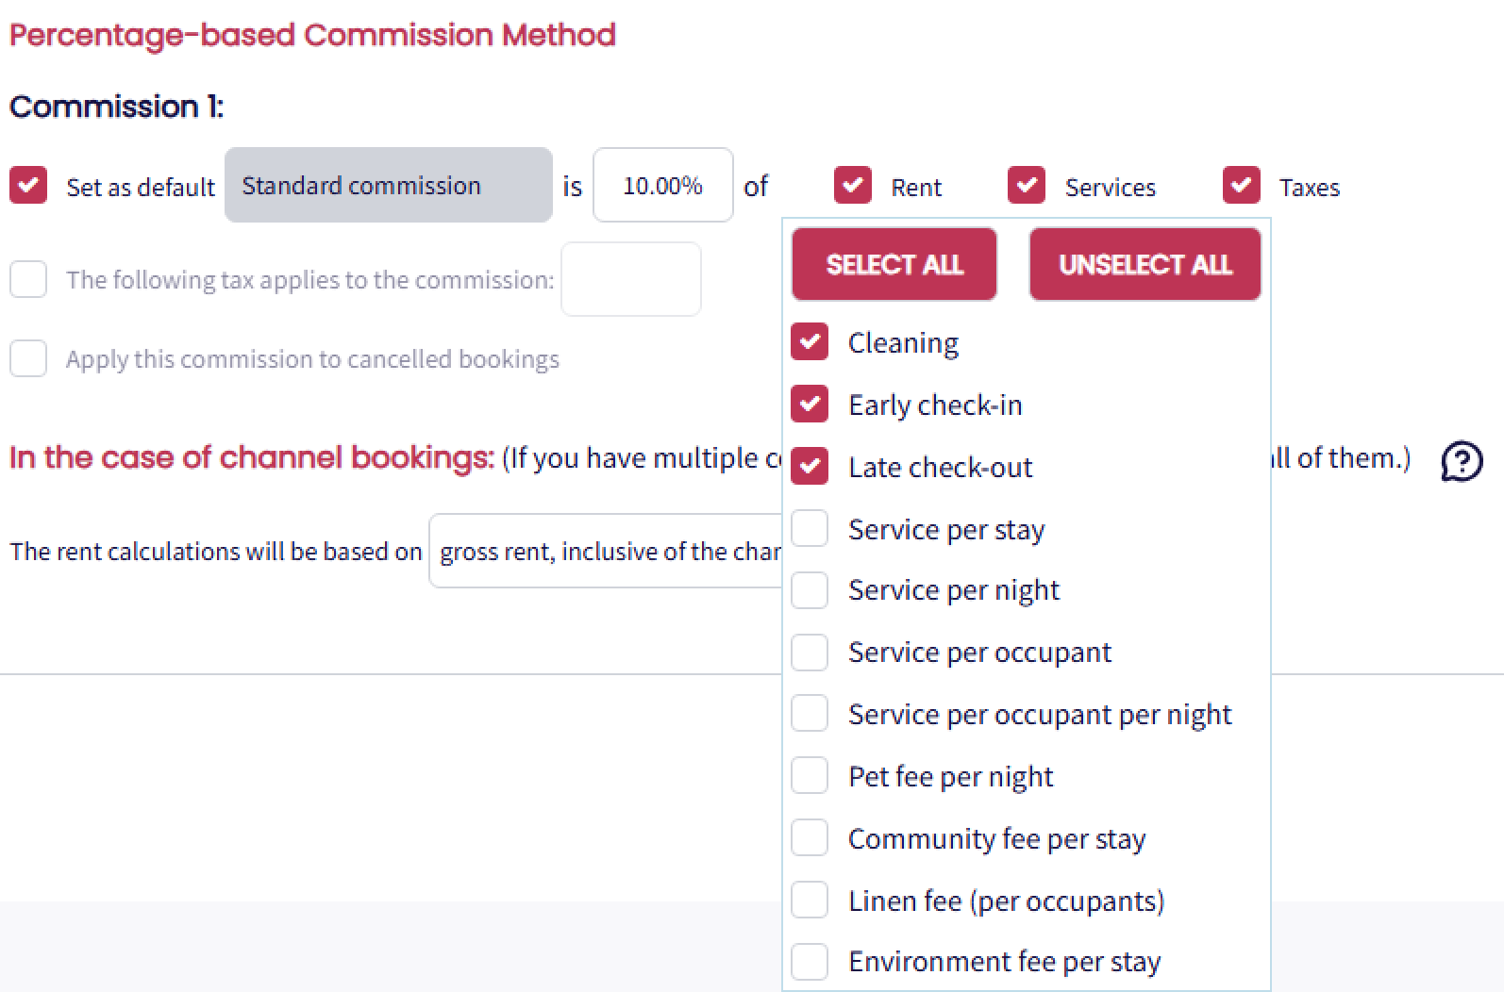Enable Service per stay option
Image resolution: width=1504 pixels, height=992 pixels.
810,529
